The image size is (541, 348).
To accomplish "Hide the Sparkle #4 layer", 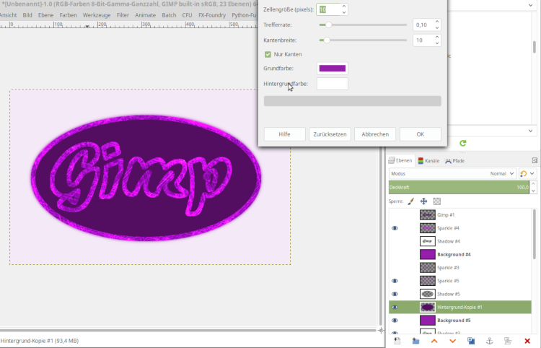I will [395, 228].
